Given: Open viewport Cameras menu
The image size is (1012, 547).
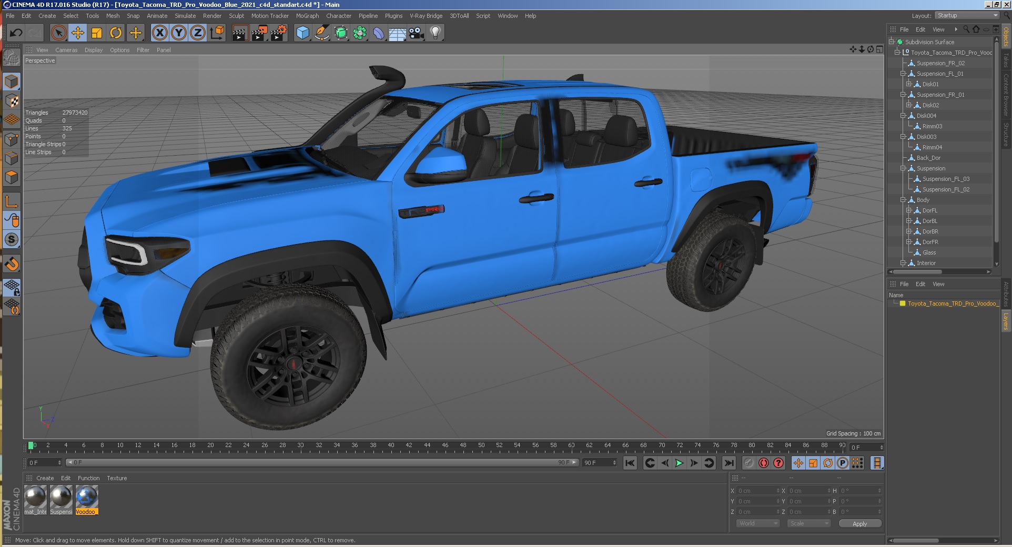Looking at the screenshot, I should coord(66,50).
